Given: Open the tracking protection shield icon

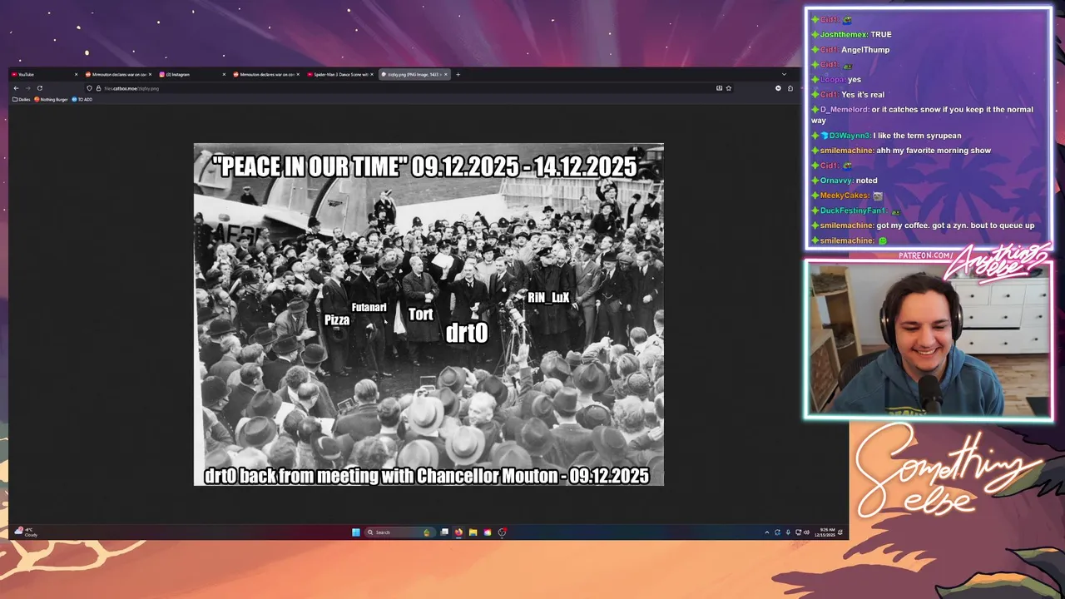Looking at the screenshot, I should click(89, 88).
